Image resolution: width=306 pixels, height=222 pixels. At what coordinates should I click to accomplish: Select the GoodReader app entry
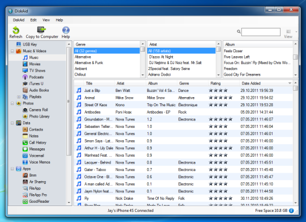39,201
